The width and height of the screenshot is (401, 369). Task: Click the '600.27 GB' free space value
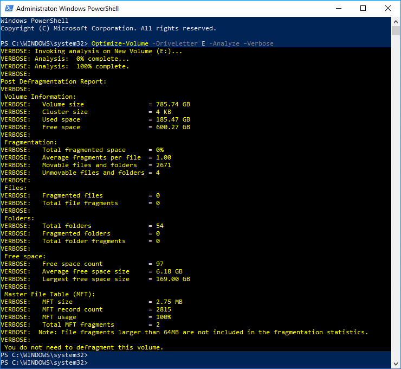tap(173, 127)
